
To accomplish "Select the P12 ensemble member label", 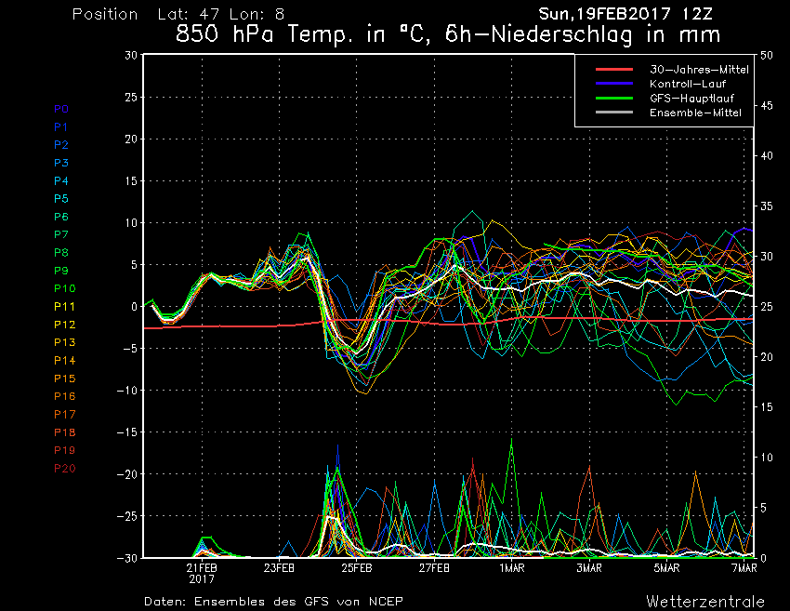I will [x=63, y=325].
